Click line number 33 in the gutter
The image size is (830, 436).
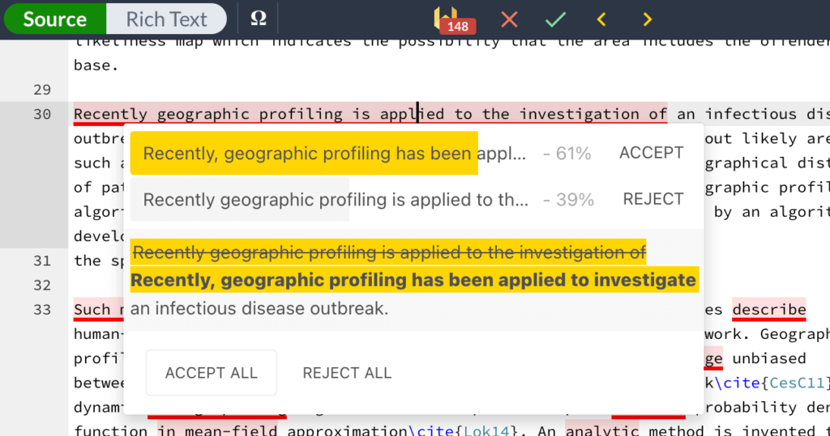(42, 310)
